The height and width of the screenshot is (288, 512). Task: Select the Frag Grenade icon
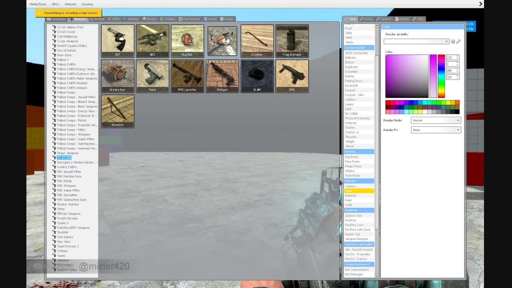click(x=292, y=41)
